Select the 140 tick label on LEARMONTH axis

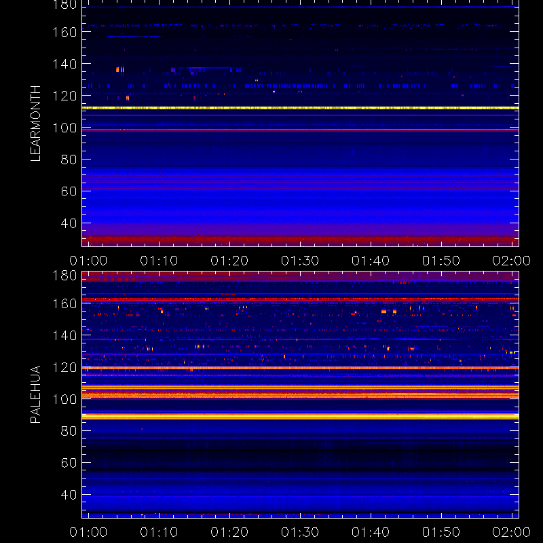[x=64, y=64]
